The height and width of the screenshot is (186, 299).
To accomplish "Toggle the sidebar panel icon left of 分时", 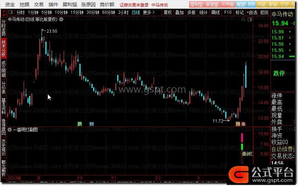I will [x=11, y=12].
